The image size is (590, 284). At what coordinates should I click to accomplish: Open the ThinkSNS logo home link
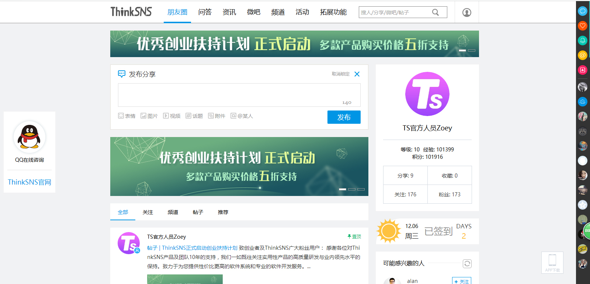pyautogui.click(x=131, y=12)
